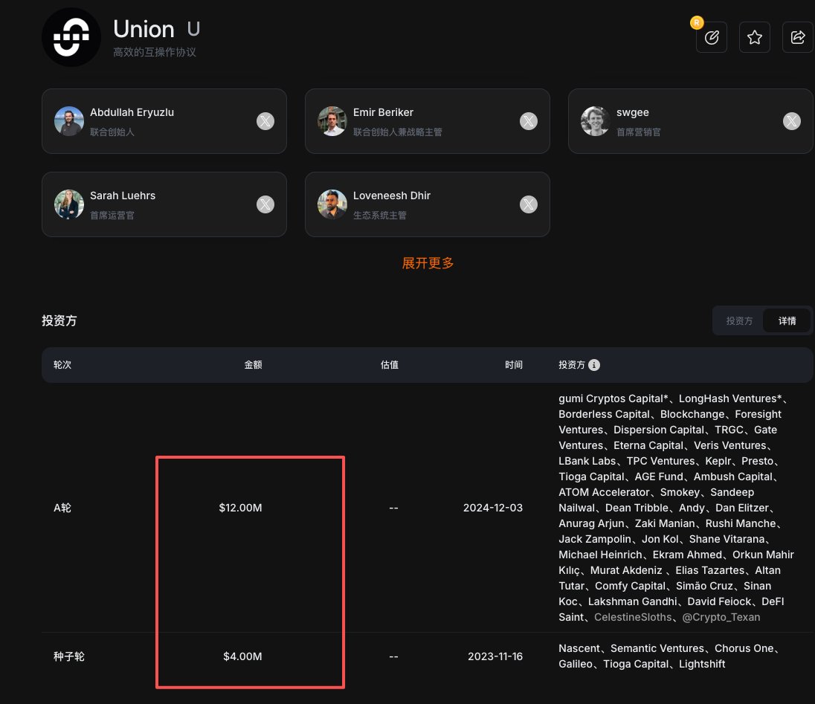Viewport: 815px width, 704px height.
Task: Click the A轮 round cell
Action: [x=62, y=508]
